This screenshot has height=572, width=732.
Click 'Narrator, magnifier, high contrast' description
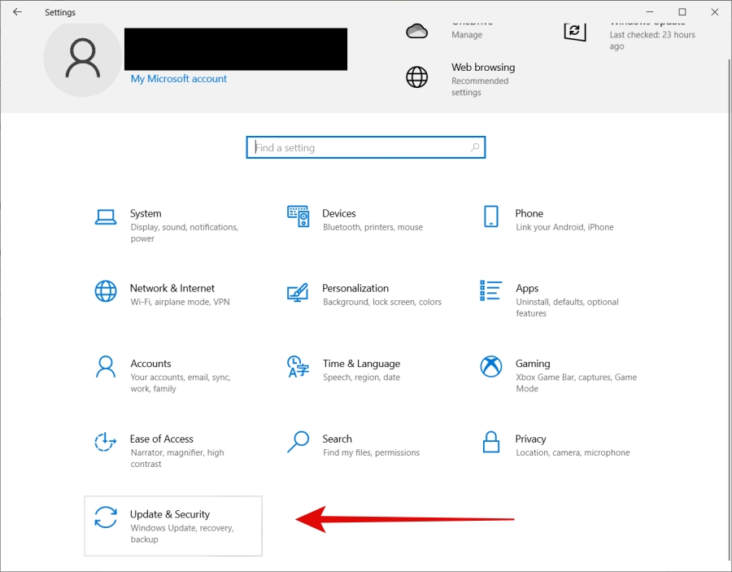point(177,458)
